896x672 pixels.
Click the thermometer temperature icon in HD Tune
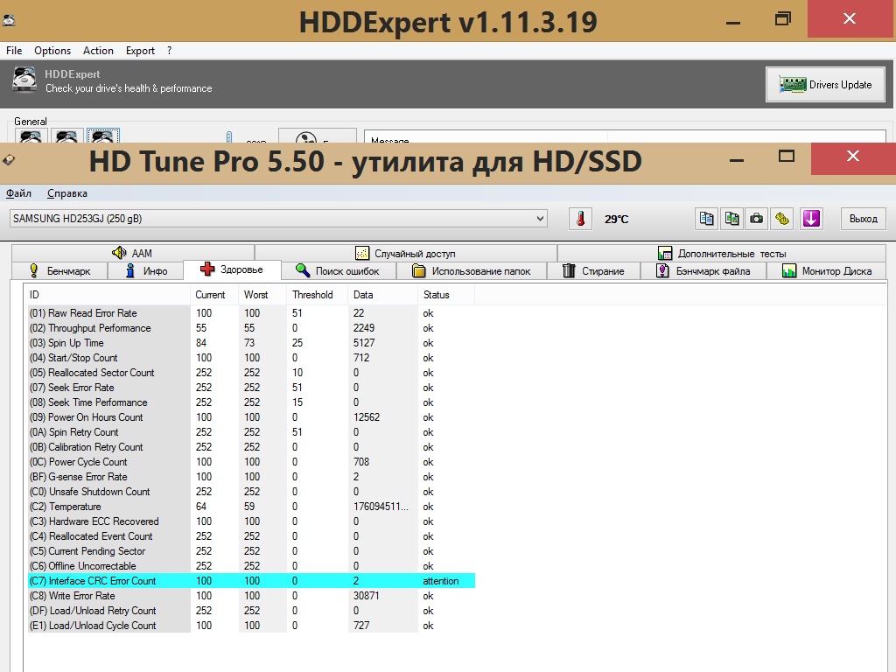[x=581, y=219]
